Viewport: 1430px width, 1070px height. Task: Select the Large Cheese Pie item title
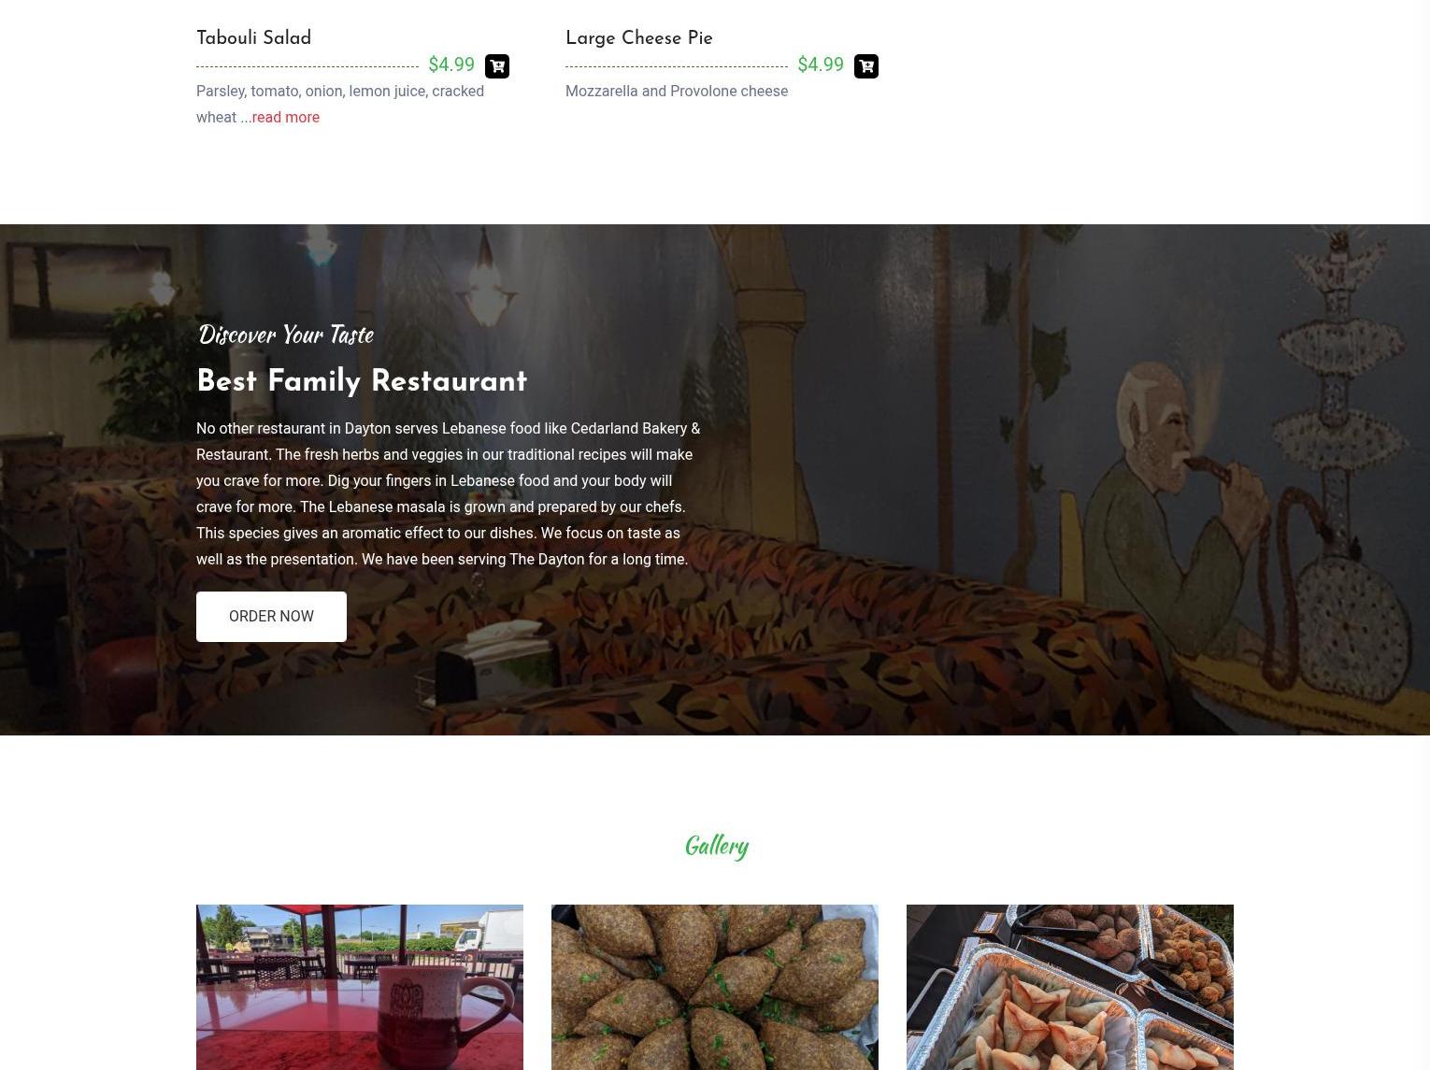(639, 38)
